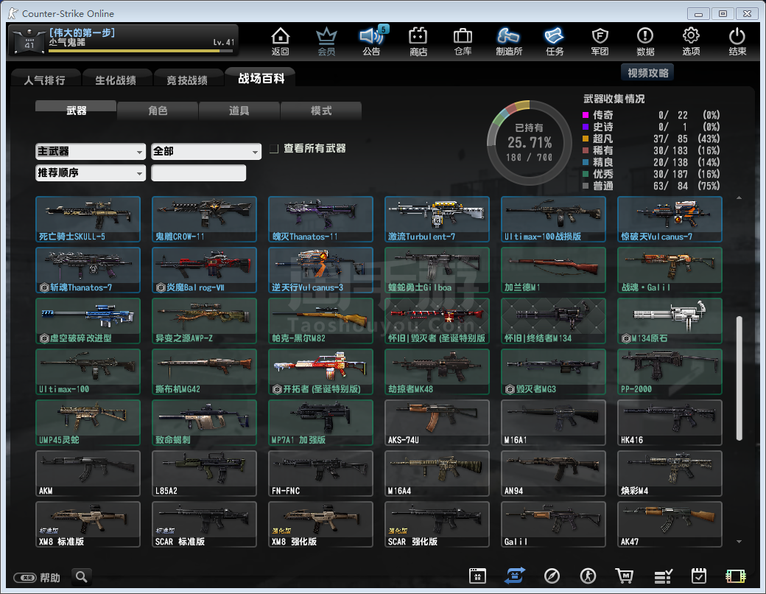
Task: Select the M134原石 minigun card
Action: [x=670, y=321]
